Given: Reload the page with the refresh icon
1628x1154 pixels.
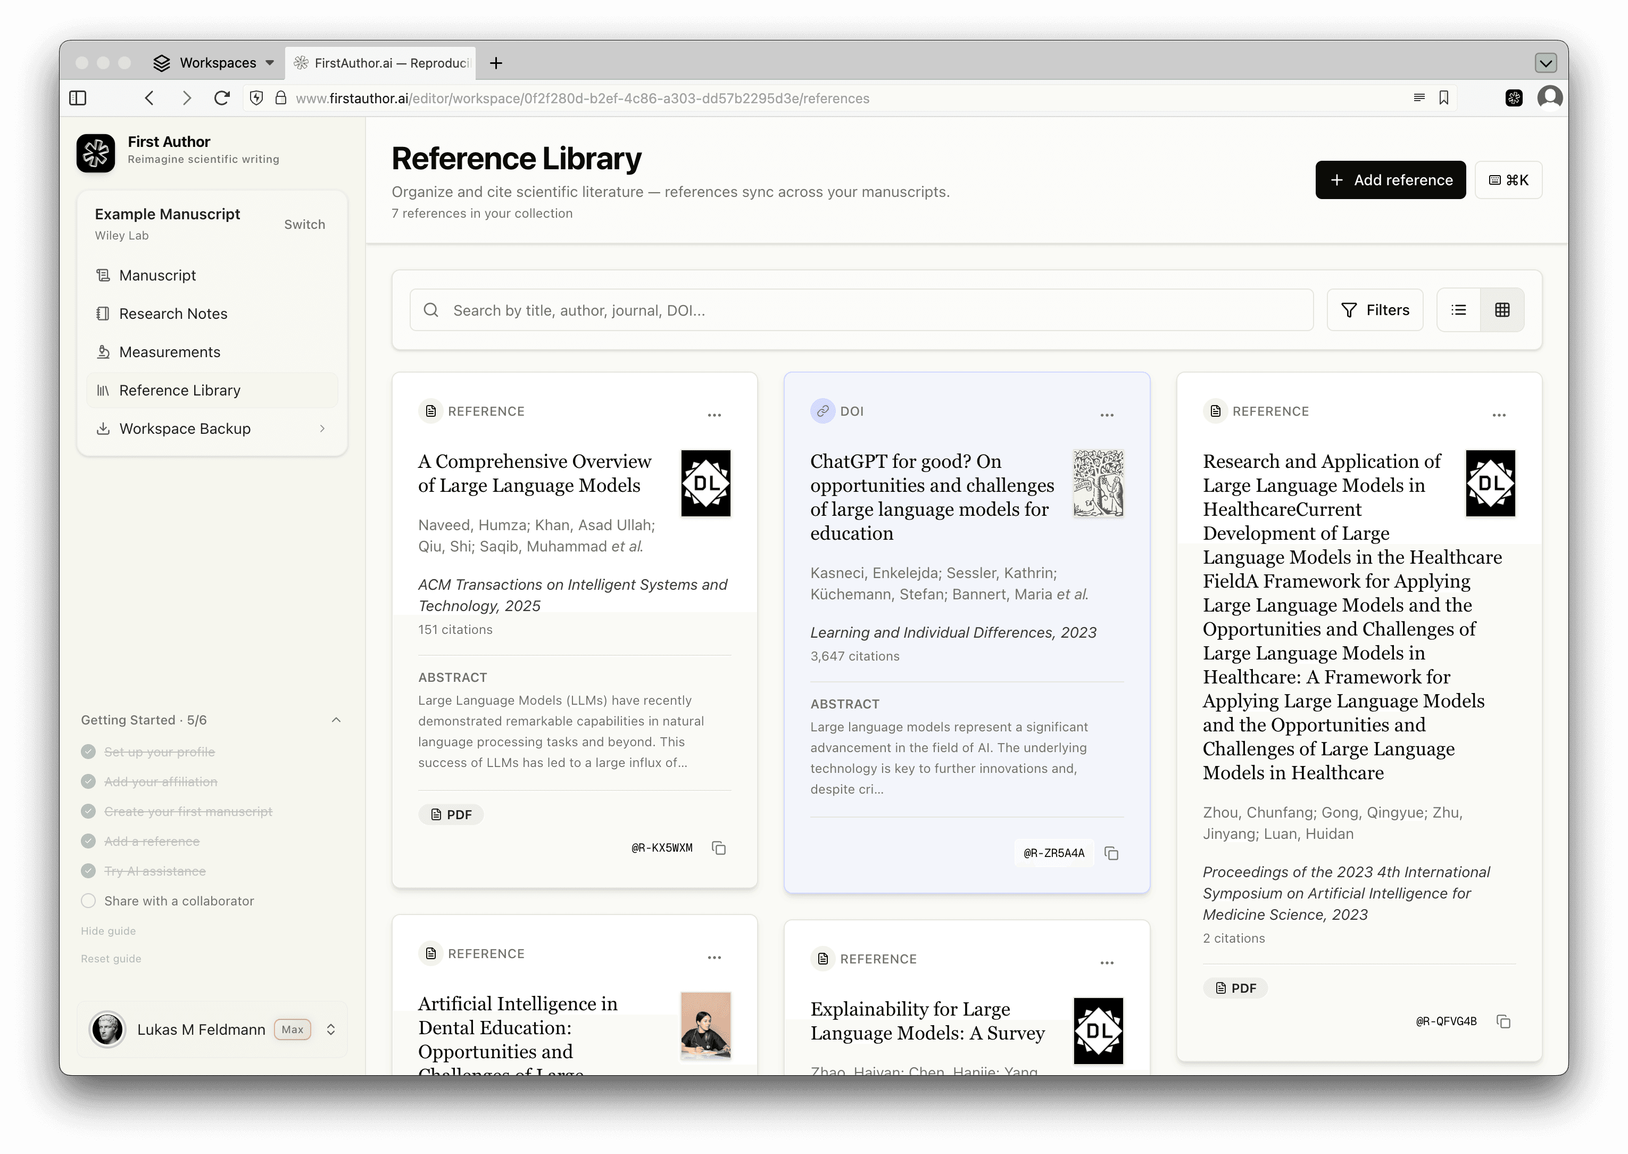Looking at the screenshot, I should click(x=222, y=97).
